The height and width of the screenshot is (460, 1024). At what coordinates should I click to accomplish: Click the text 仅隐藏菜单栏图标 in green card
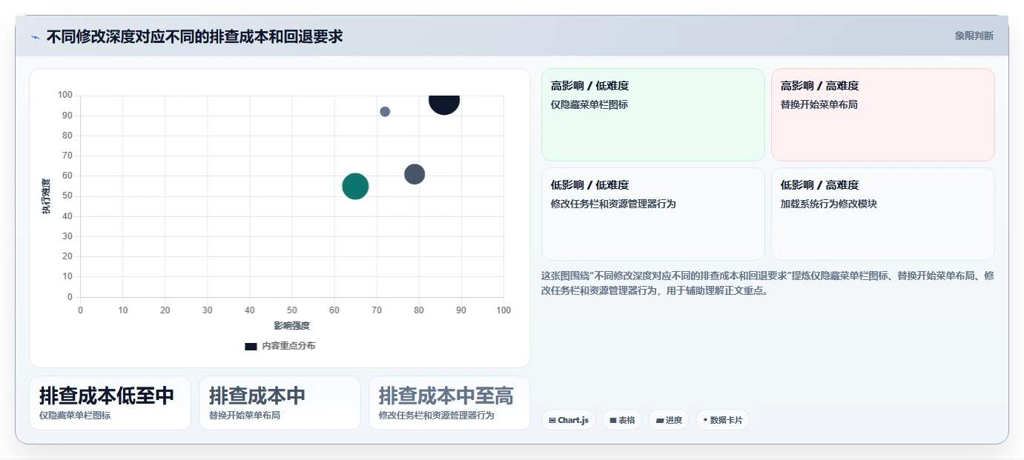pyautogui.click(x=589, y=104)
